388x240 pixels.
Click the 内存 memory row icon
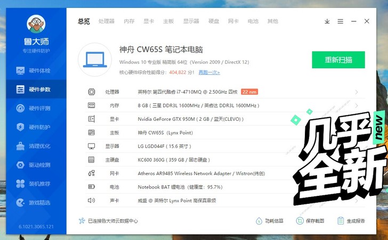click(x=91, y=105)
